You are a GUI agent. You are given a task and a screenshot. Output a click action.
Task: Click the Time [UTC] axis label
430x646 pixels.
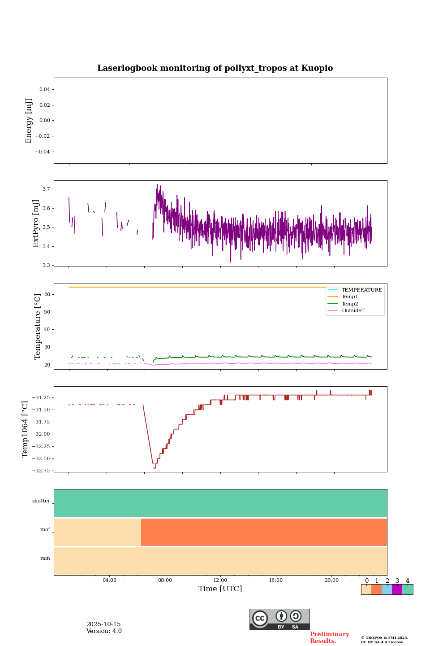click(x=220, y=589)
